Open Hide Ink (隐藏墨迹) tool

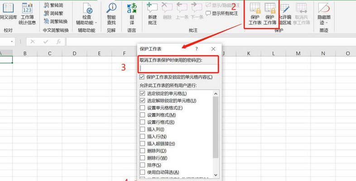pyautogui.click(x=324, y=14)
